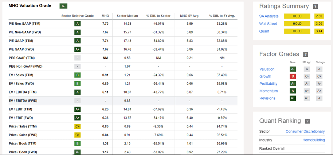Open the Quant rating link
The height and width of the screenshot is (155, 333).
pos(264,31)
